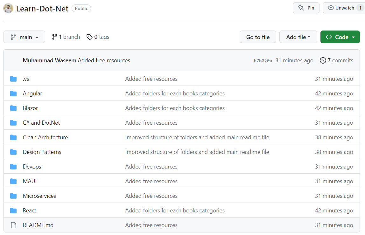Image resolution: width=365 pixels, height=235 pixels.
Task: Open the Learn-Dot-Net repository title link
Action: [42, 9]
